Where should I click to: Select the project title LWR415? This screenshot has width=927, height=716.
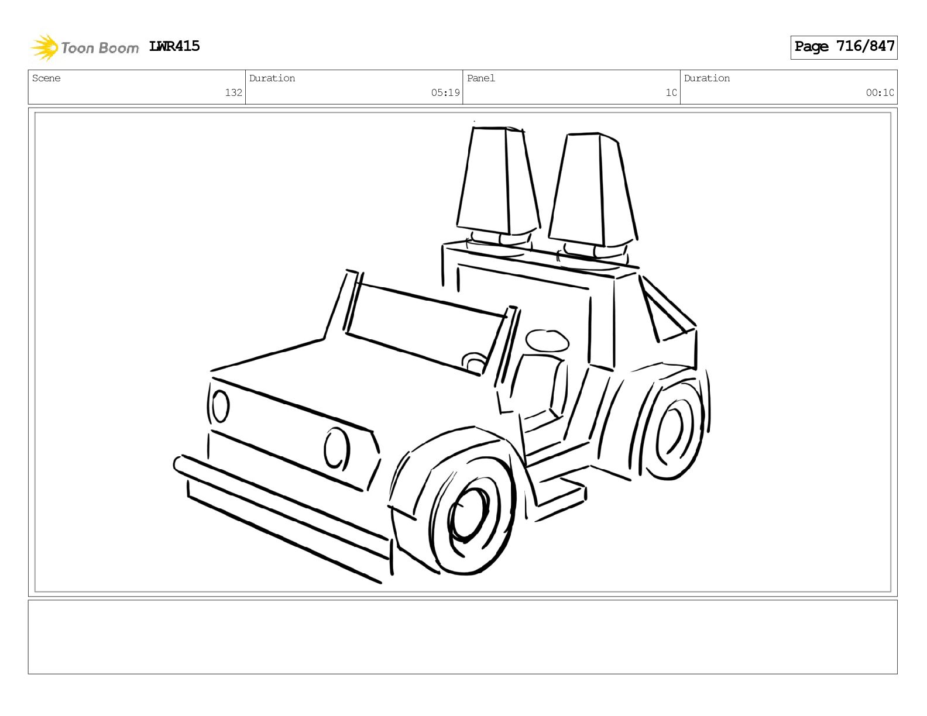(x=174, y=46)
